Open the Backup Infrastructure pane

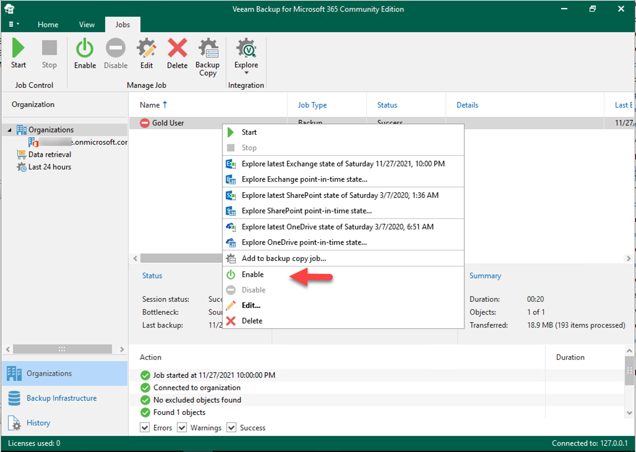(64, 398)
